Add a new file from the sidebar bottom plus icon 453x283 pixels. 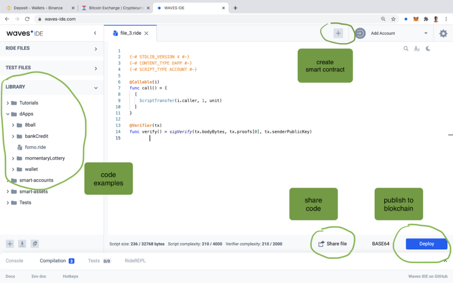tap(10, 244)
